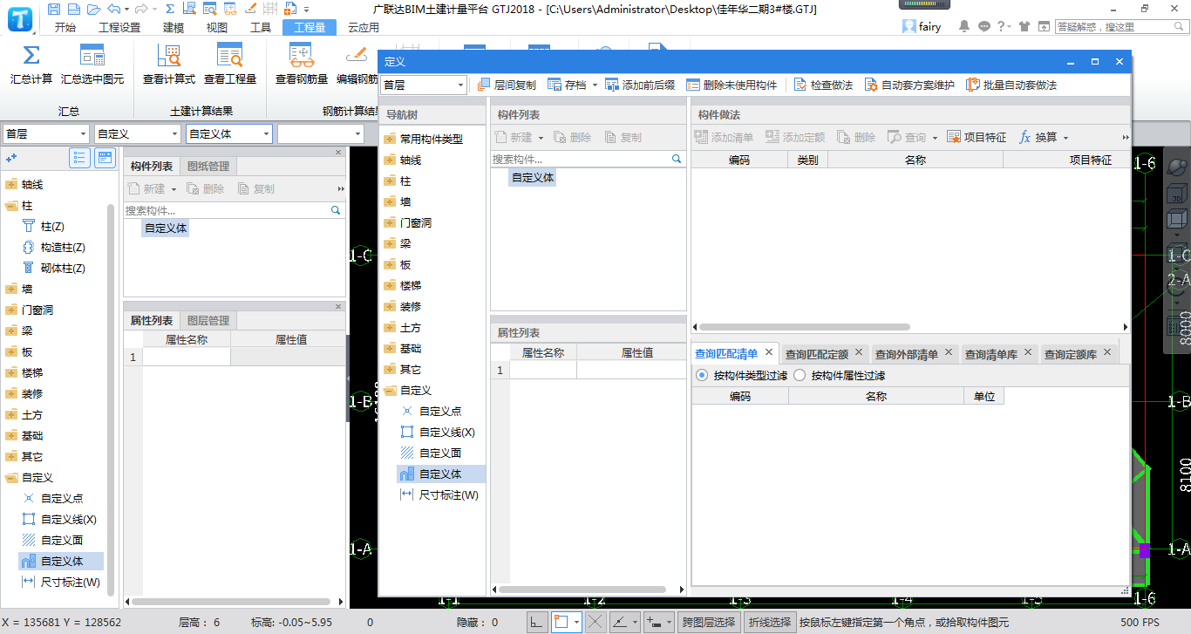Select 构造柱(Z) in main navigation tree
This screenshot has width=1191, height=634.
pos(63,247)
